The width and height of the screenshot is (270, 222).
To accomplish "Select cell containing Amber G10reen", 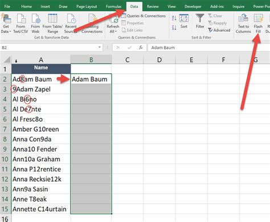I will 41,129.
